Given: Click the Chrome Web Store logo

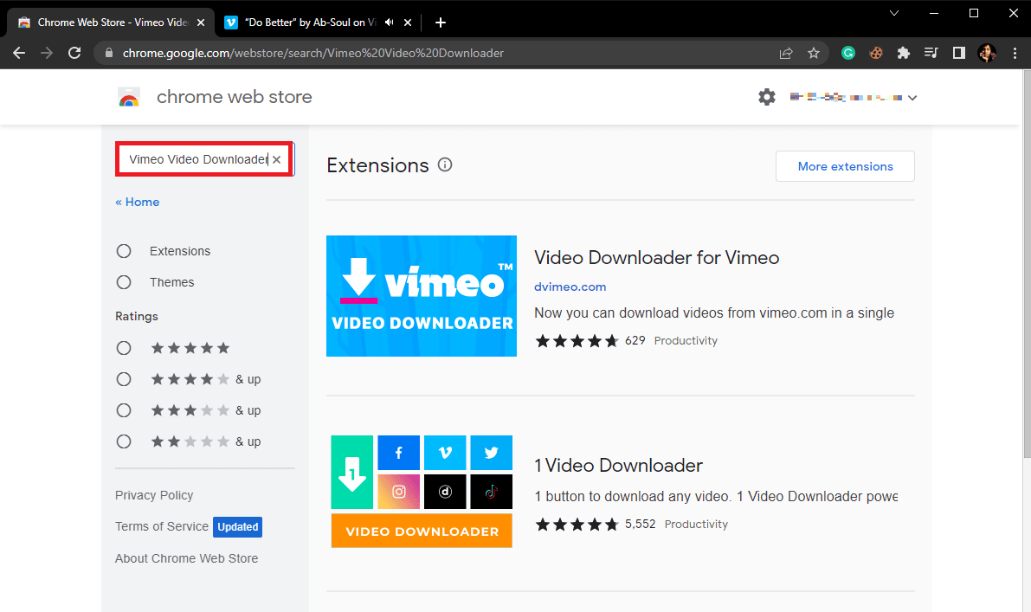Looking at the screenshot, I should click(129, 97).
